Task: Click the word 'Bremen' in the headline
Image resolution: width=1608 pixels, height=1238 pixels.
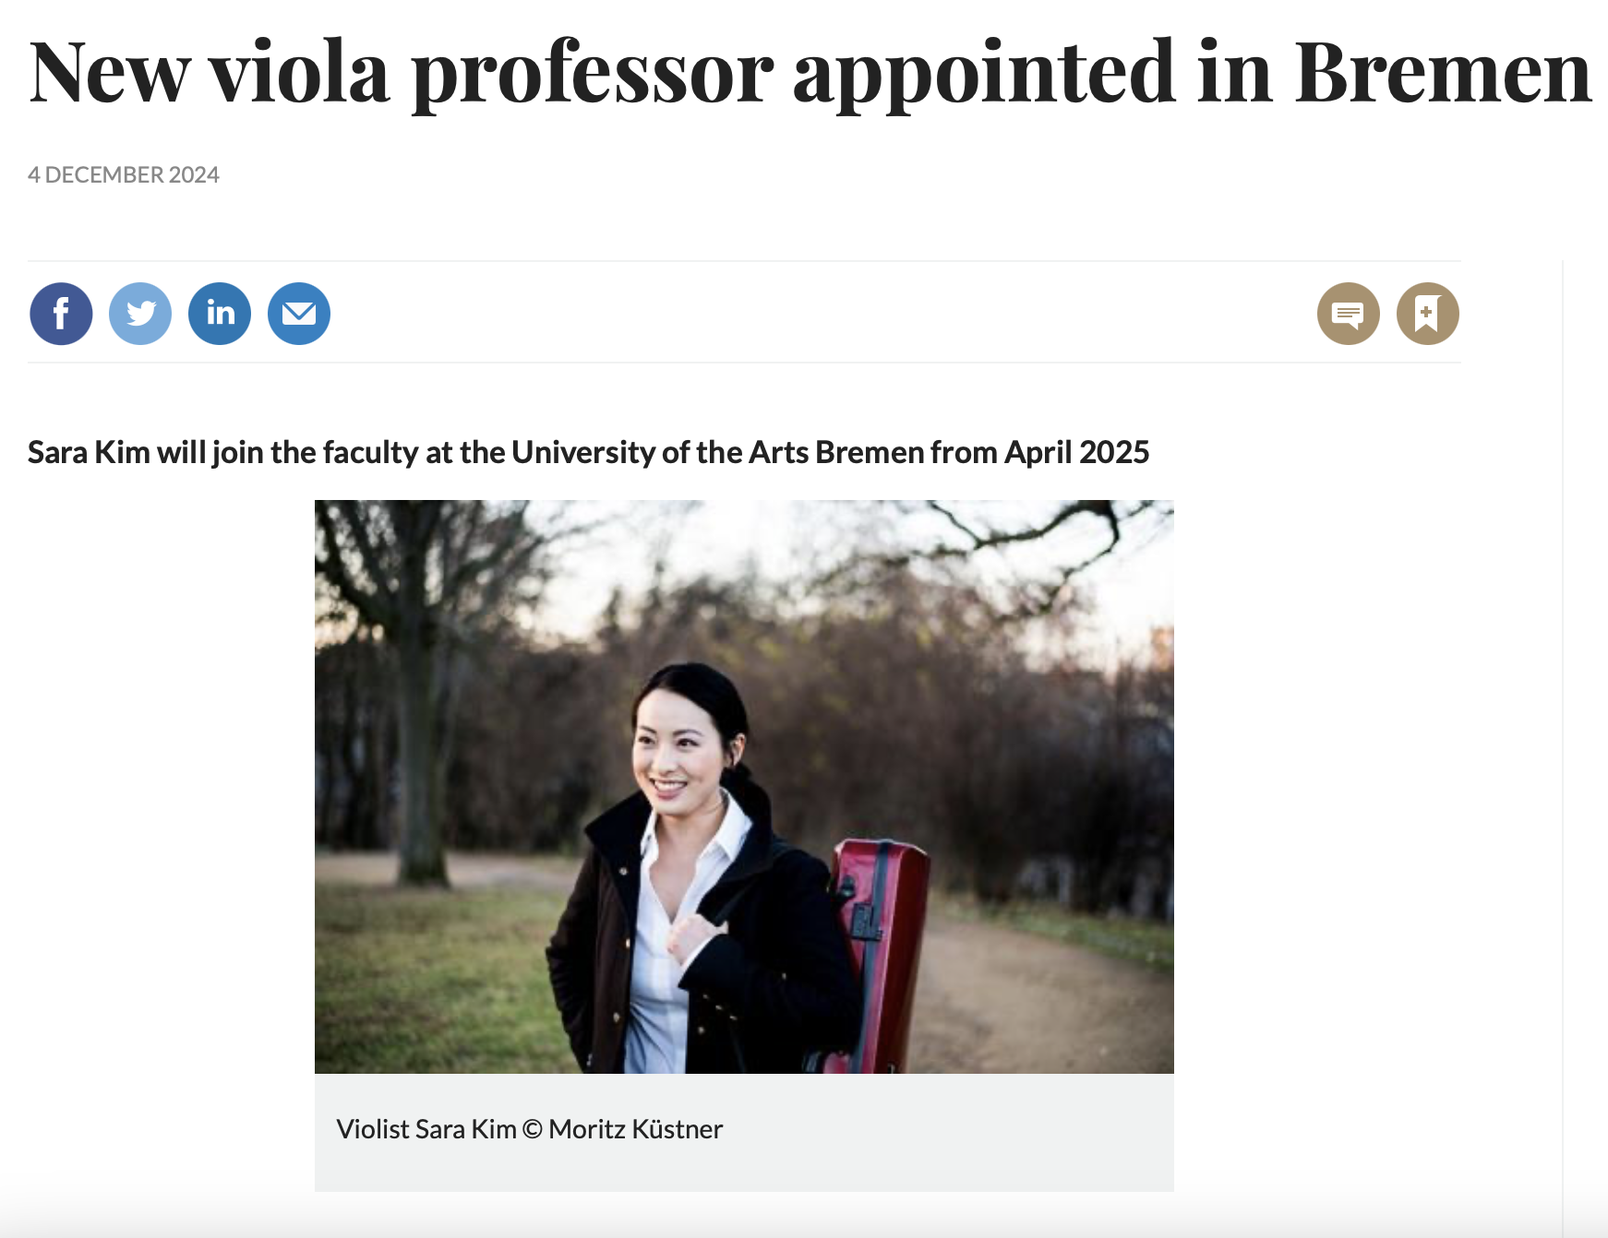Action: click(1442, 72)
